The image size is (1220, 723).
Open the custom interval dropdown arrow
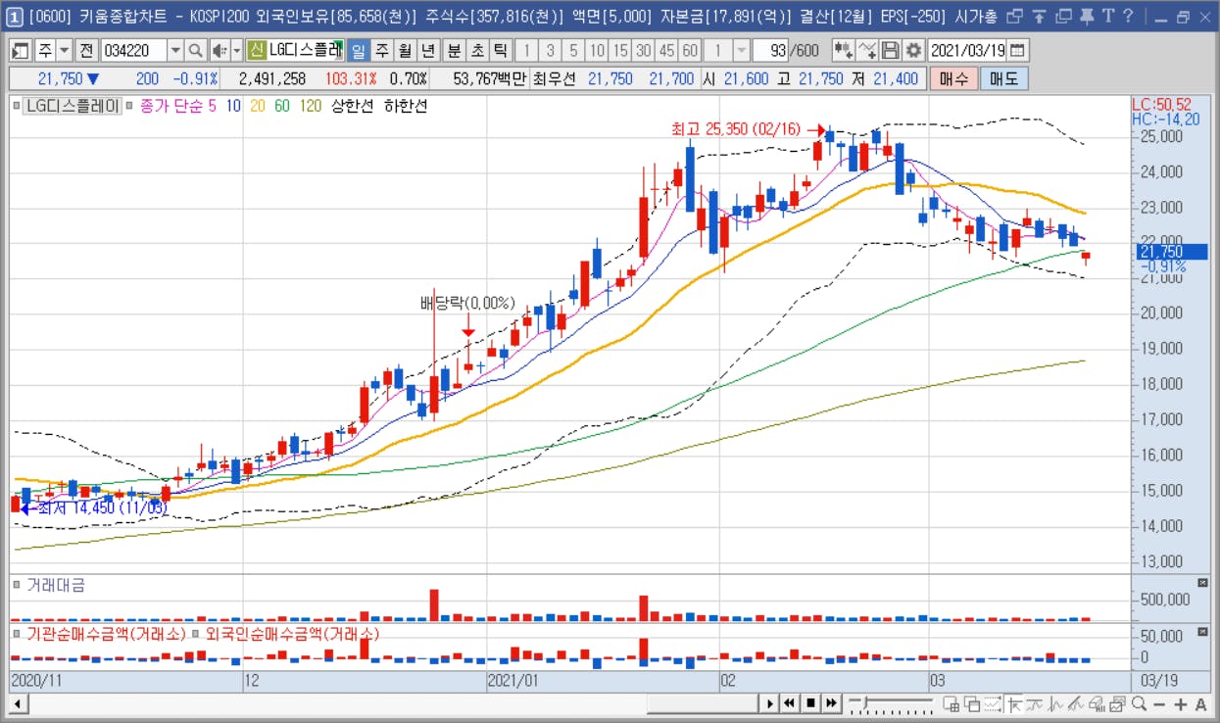point(741,50)
